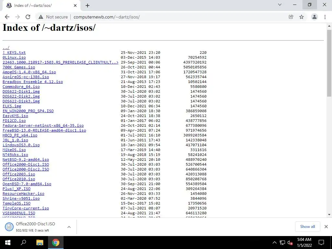Open network status tray icon
The image size is (332, 249).
tap(282, 243)
